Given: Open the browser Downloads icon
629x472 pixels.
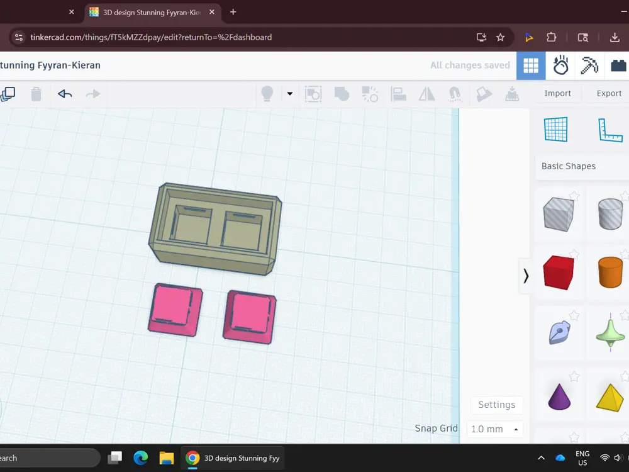Looking at the screenshot, I should pyautogui.click(x=615, y=37).
